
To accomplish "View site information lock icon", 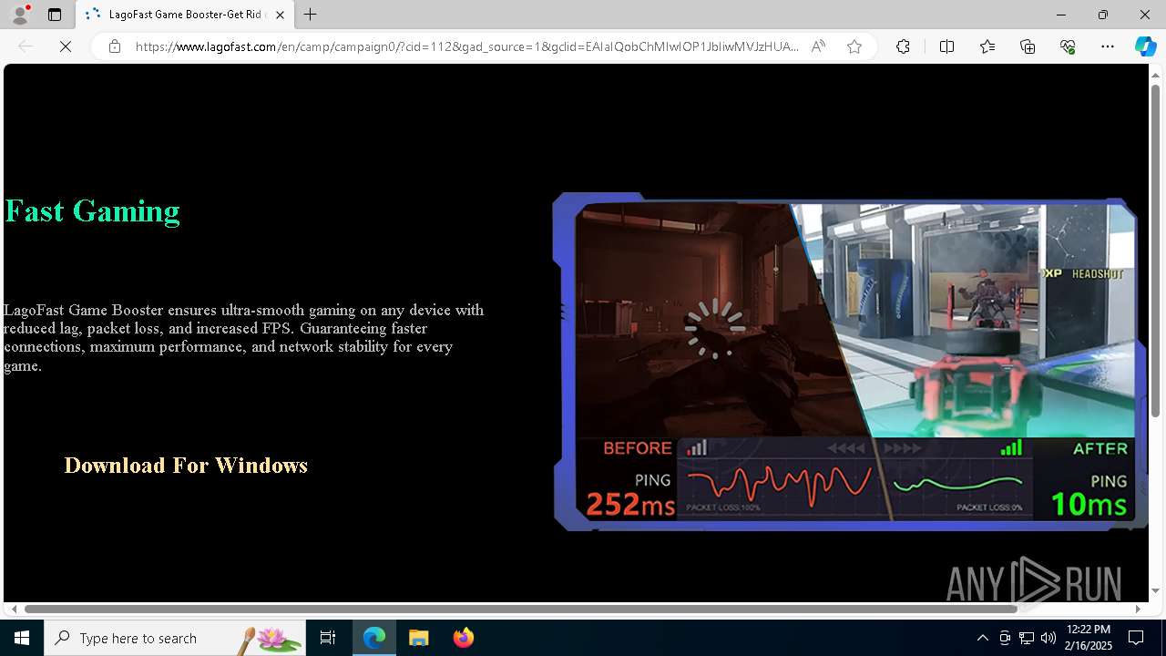I will (x=115, y=46).
